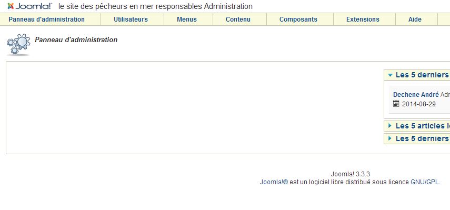
Task: Open the Composants menu
Action: tap(298, 19)
